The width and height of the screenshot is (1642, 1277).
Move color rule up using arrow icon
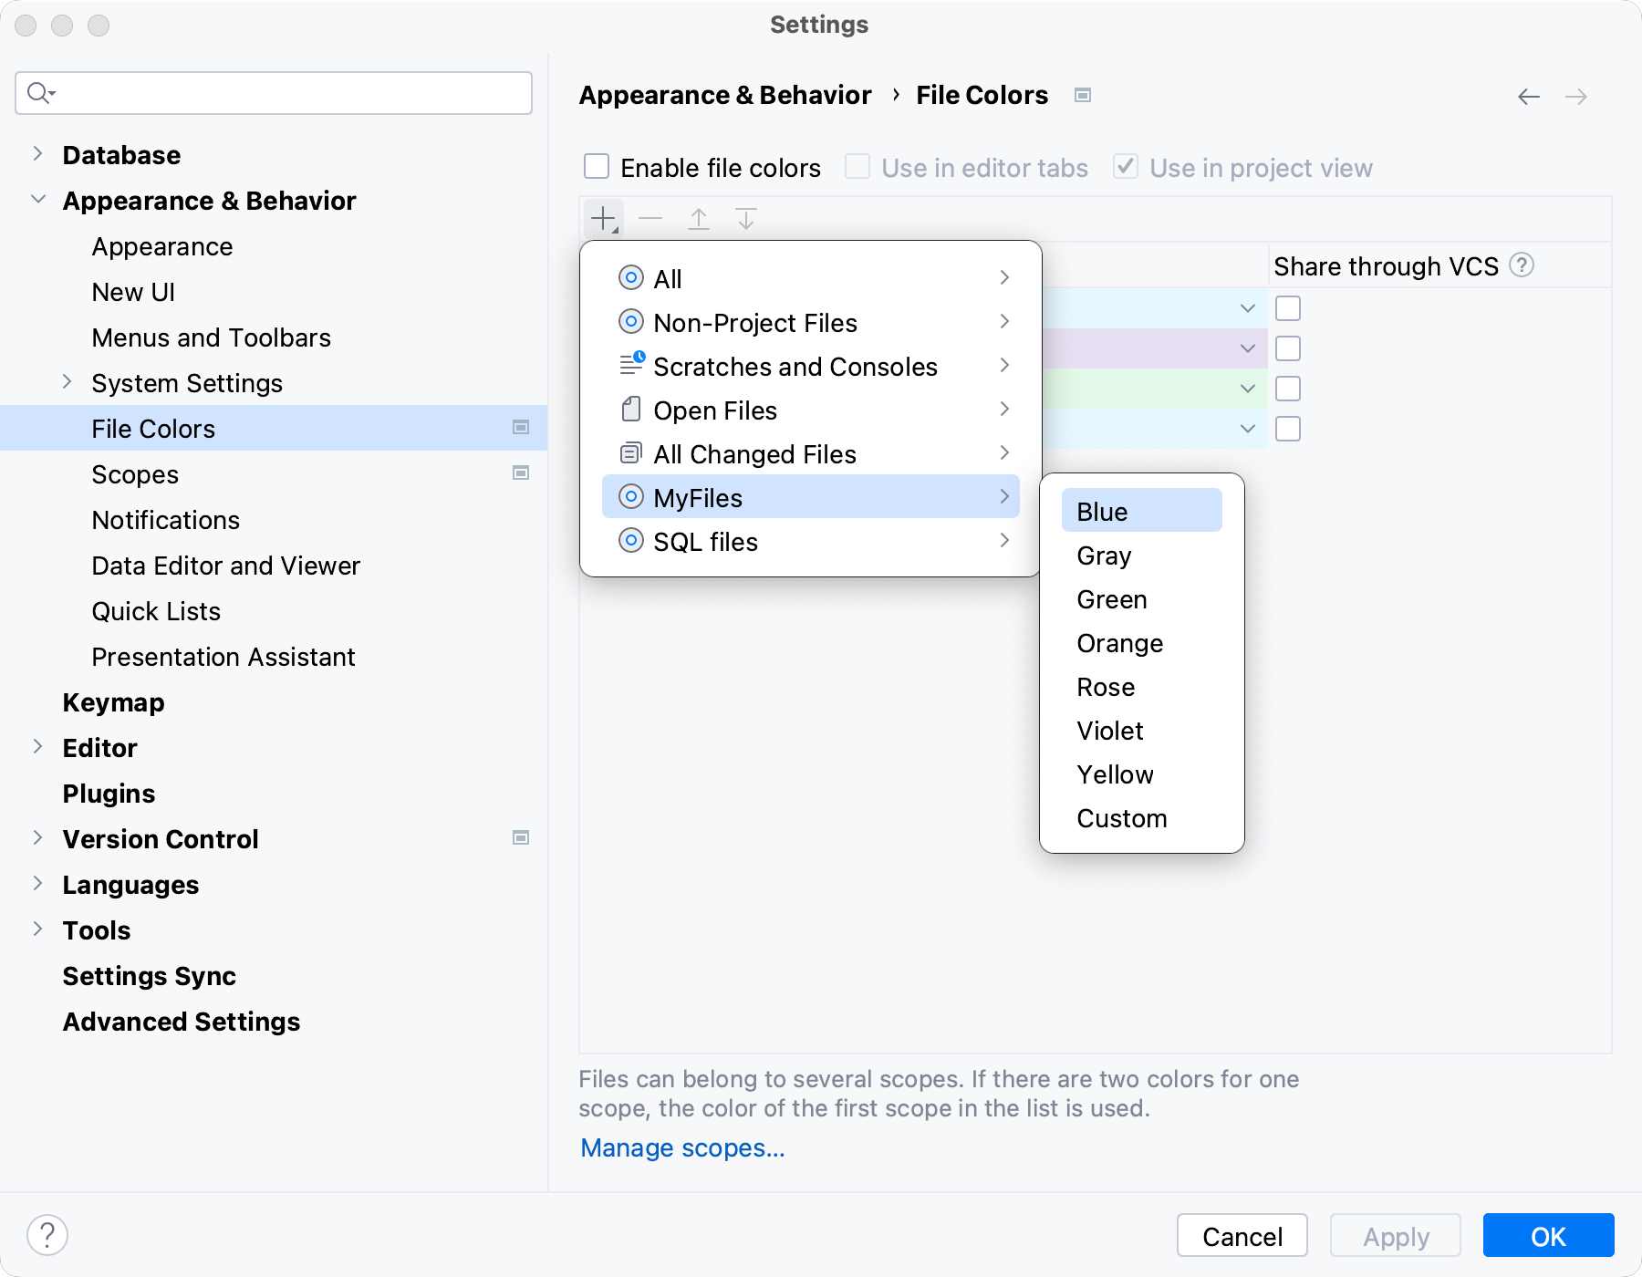pyautogui.click(x=699, y=218)
